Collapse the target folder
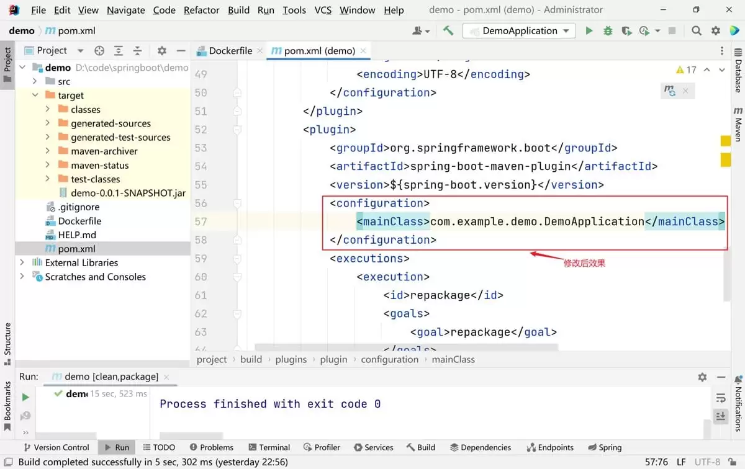Viewport: 745px width, 469px height. click(35, 95)
